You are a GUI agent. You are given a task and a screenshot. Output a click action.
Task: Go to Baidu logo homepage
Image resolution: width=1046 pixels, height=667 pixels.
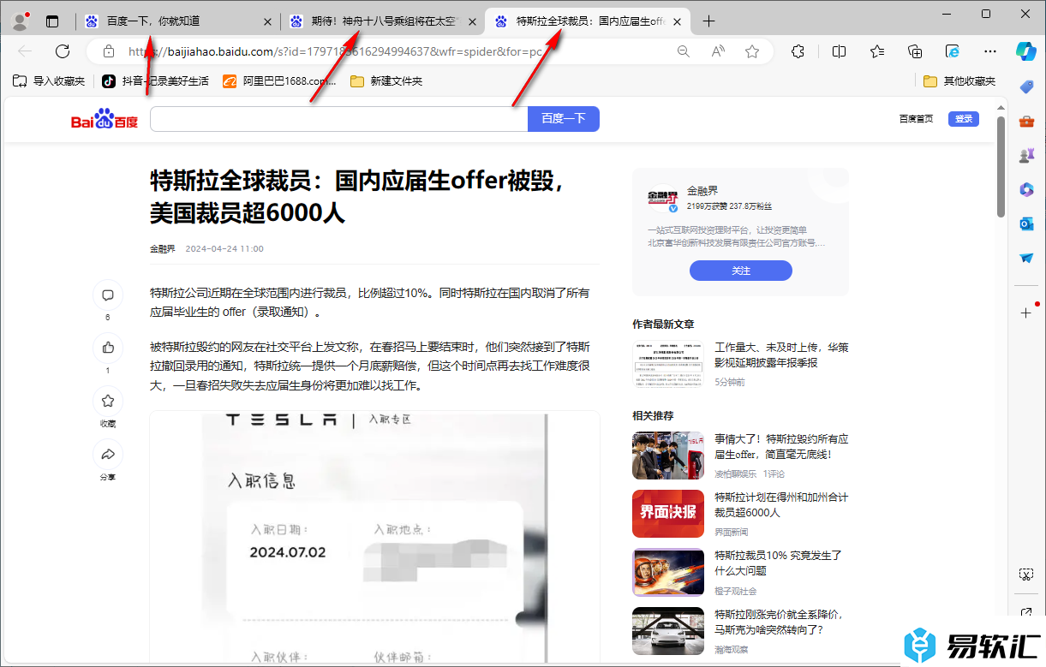click(104, 119)
